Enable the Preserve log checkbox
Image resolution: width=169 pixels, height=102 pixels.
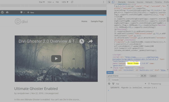149,84
